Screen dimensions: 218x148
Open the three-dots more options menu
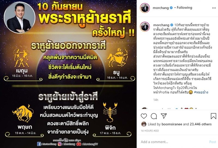(x=214, y=8)
